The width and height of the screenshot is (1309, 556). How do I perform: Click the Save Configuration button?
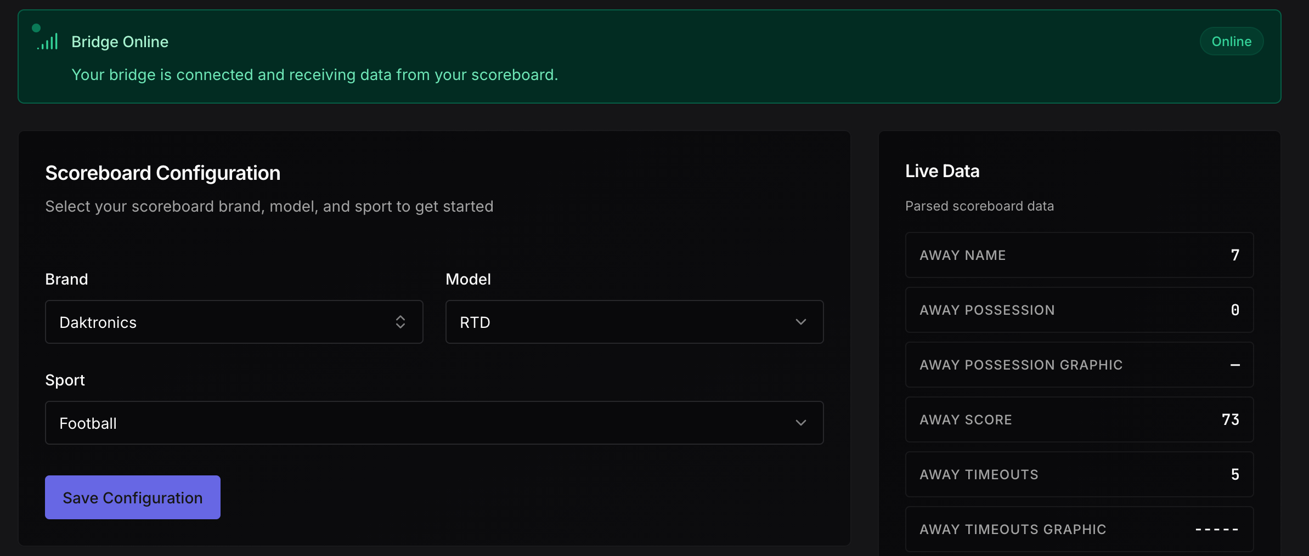pos(133,497)
